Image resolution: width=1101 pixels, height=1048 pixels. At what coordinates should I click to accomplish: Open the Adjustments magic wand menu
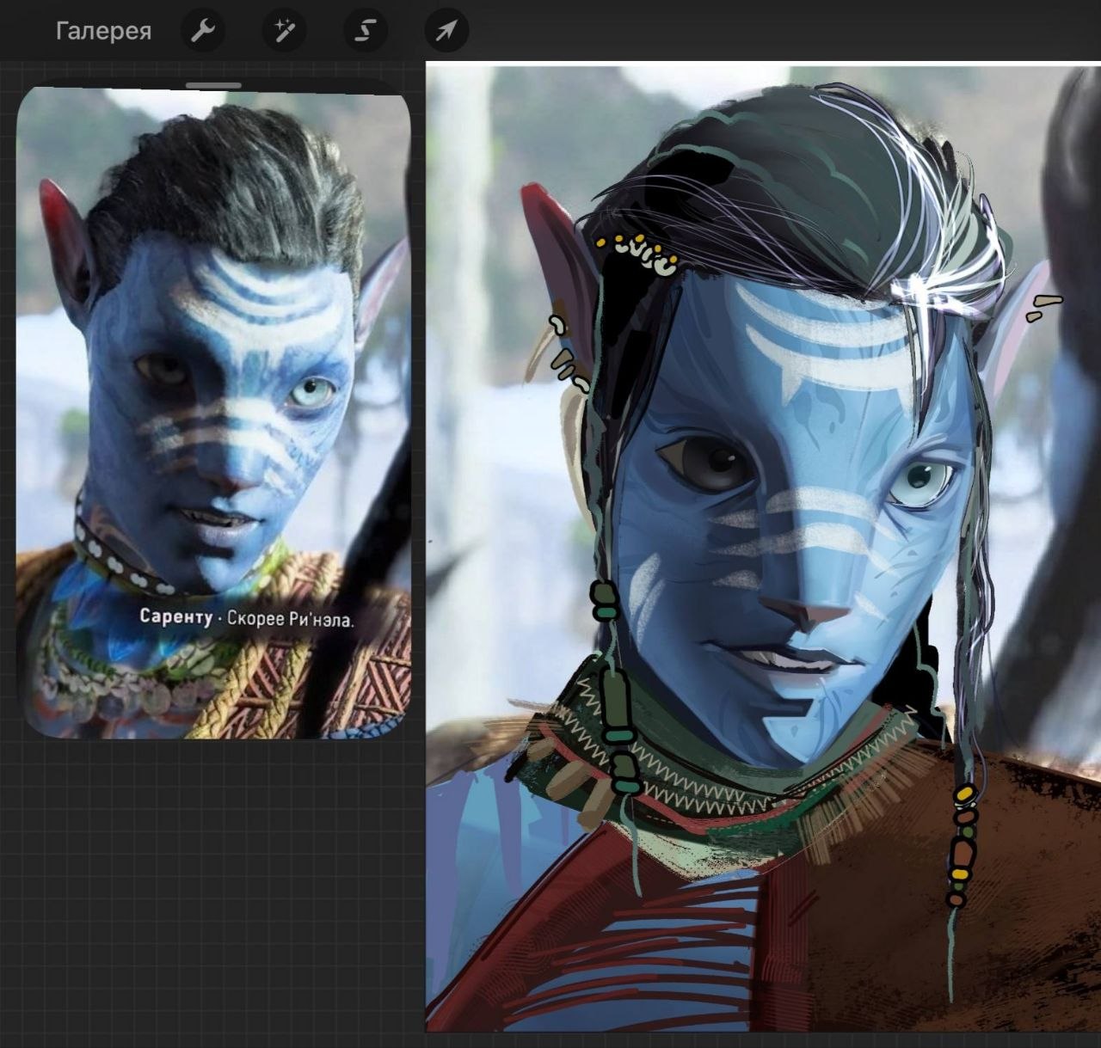point(284,32)
